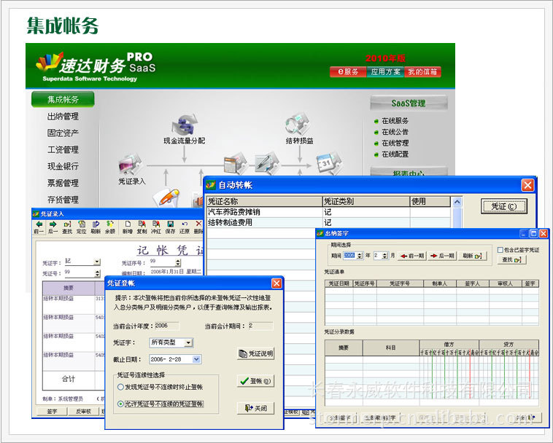Click the 应用方案 header button
This screenshot has width=553, height=443.
click(x=385, y=72)
